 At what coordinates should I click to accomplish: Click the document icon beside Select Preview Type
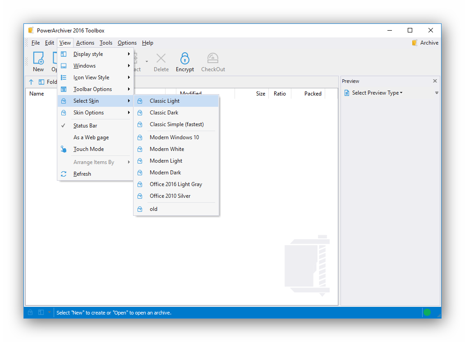click(347, 93)
